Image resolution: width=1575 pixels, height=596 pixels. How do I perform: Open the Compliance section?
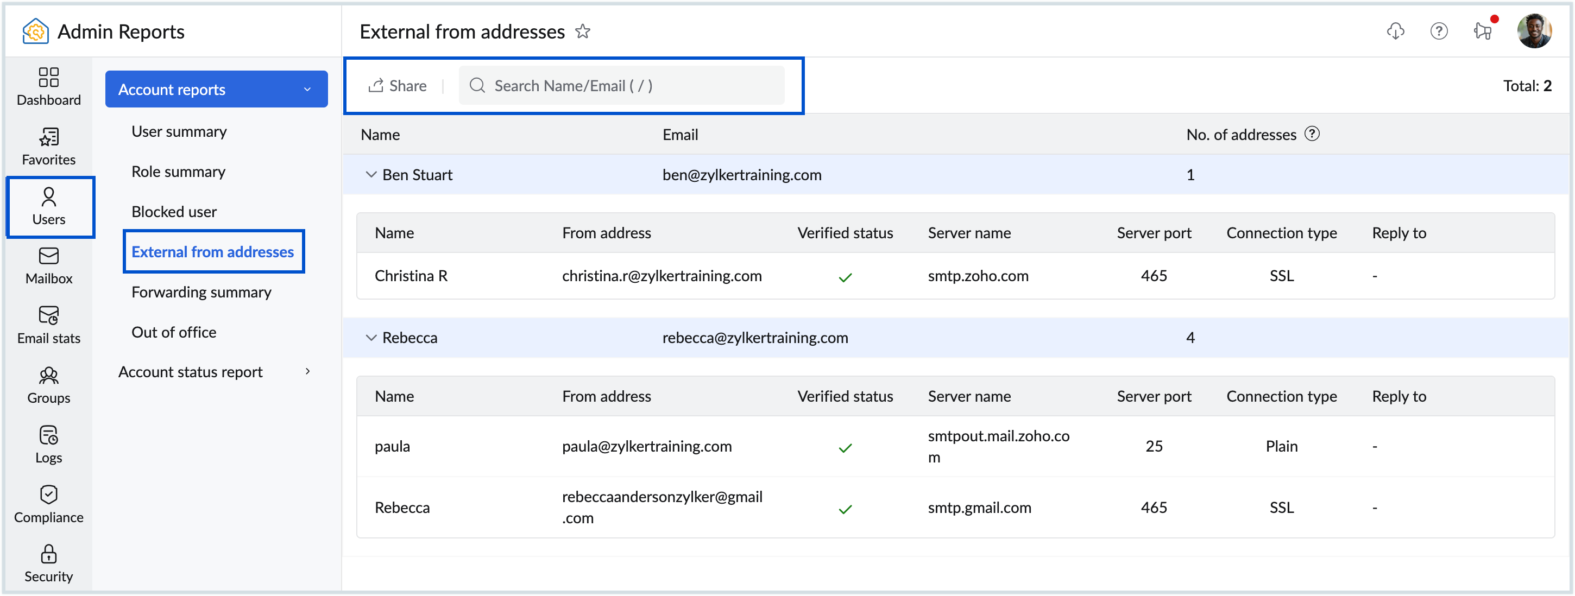pyautogui.click(x=48, y=504)
